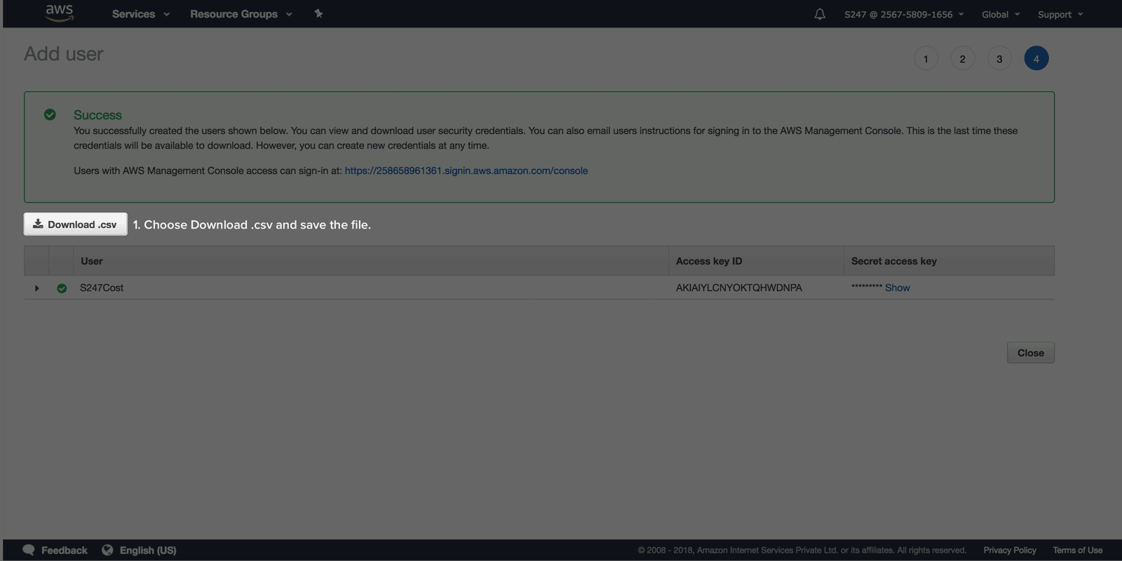Click the language globe icon
This screenshot has height=561, width=1122.
tap(107, 550)
